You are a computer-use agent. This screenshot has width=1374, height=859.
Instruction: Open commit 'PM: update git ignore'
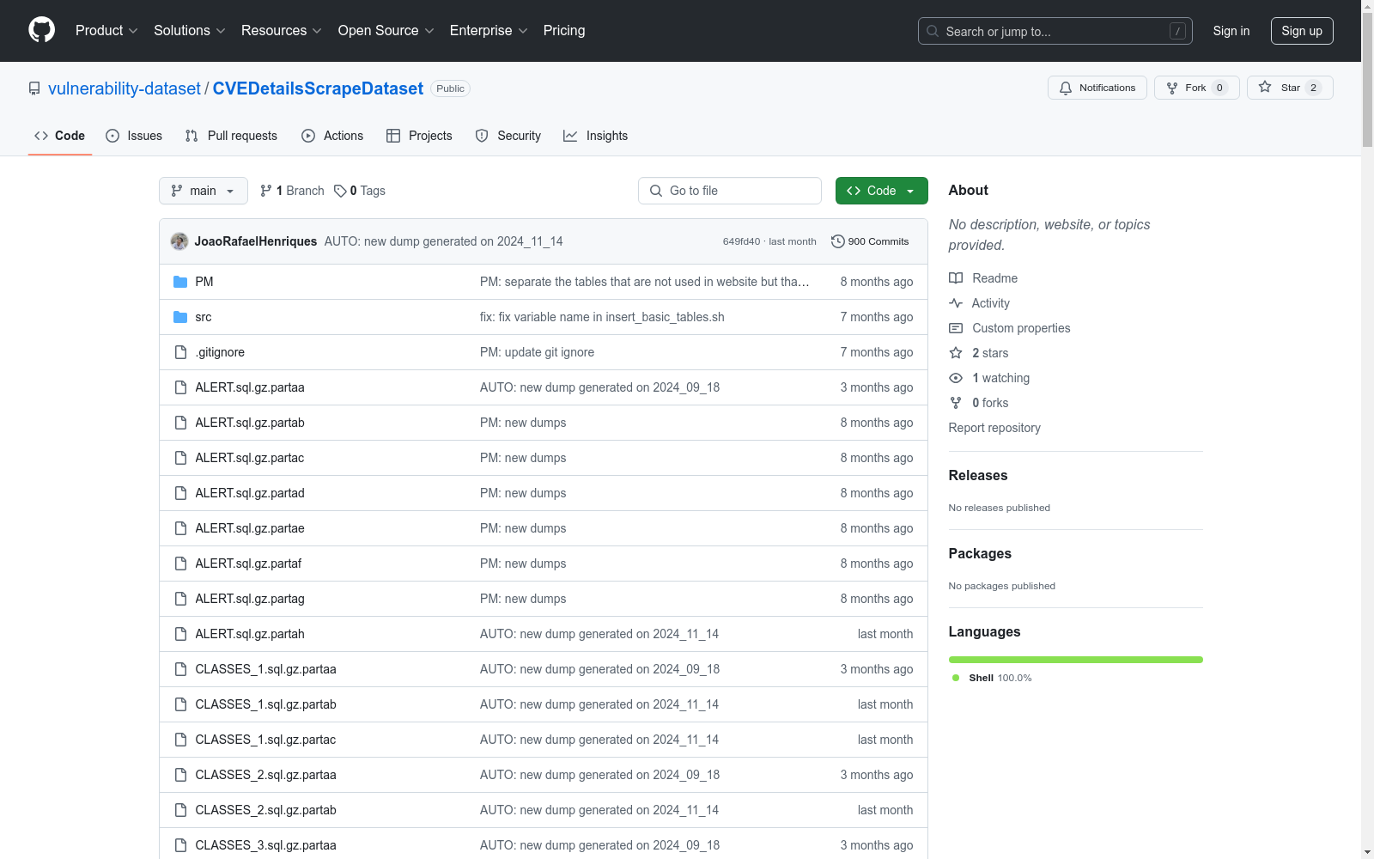pos(537,352)
